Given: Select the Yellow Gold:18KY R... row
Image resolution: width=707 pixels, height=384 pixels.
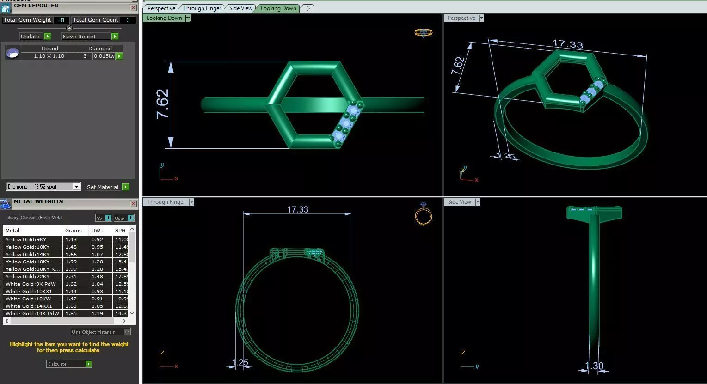Looking at the screenshot, I should tap(66, 269).
